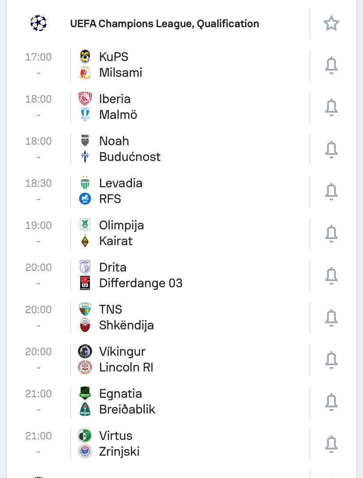Viewport: 363px width, 478px height.
Task: Click the Malmö club logo
Action: [x=85, y=115]
